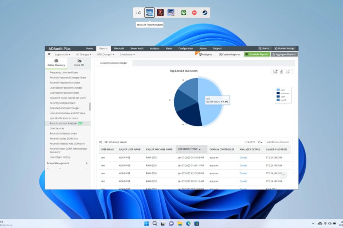The width and height of the screenshot is (343, 228).
Task: Switch to the File Audit menu
Action: tap(119, 48)
